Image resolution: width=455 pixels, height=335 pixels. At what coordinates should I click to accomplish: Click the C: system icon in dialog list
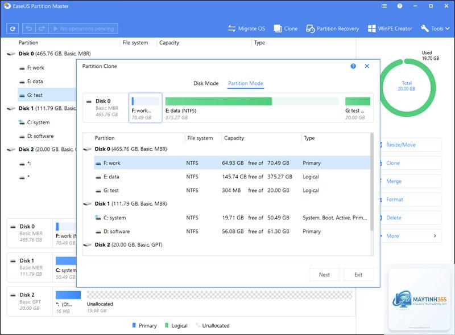point(98,217)
